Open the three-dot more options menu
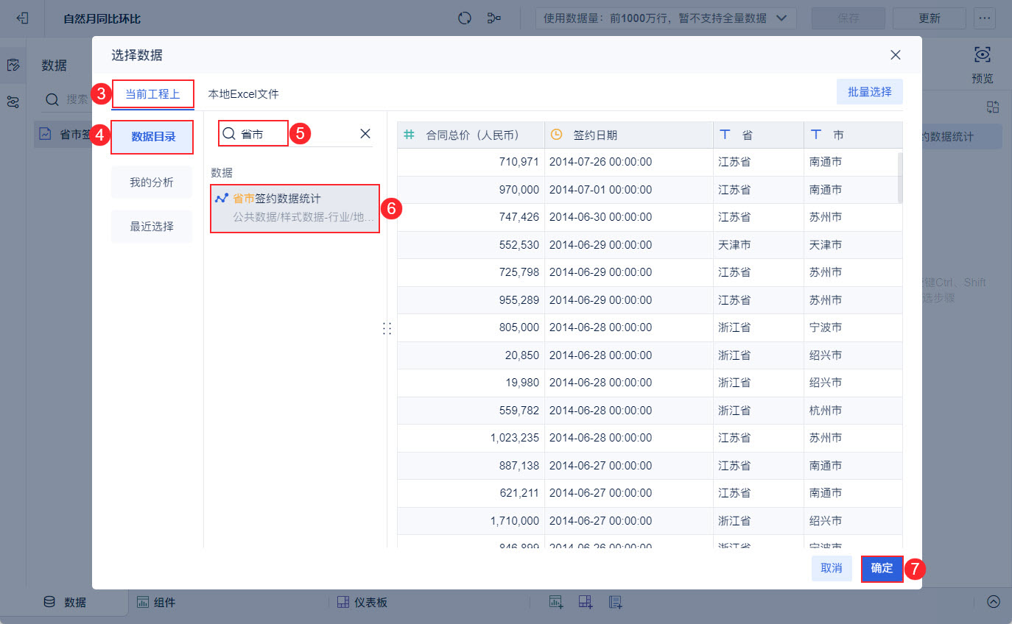1012x624 pixels. [x=985, y=18]
